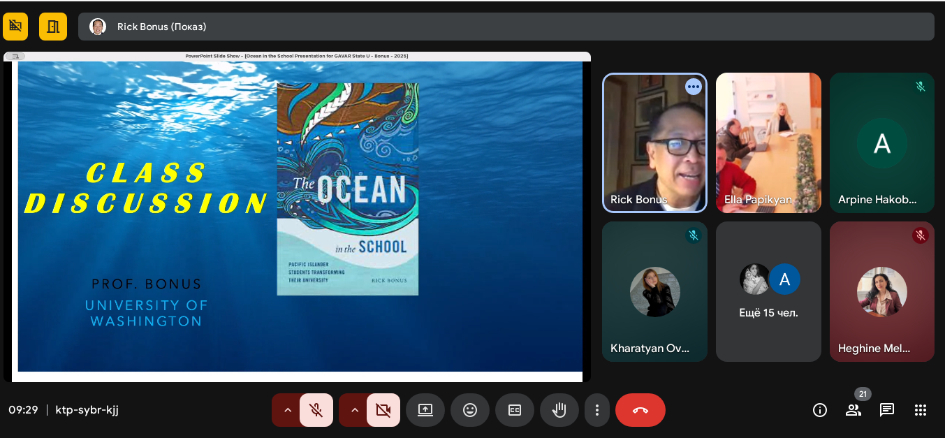Viewport: 945px width, 438px height.
Task: Open the three-dot more options menu
Action: click(x=596, y=410)
